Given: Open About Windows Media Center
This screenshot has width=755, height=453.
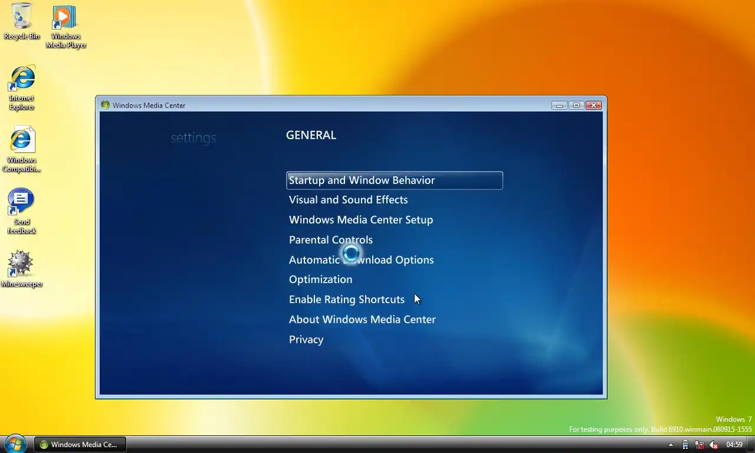Looking at the screenshot, I should pyautogui.click(x=362, y=320).
